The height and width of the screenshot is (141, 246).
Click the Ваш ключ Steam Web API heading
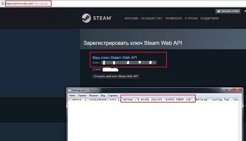click(115, 57)
